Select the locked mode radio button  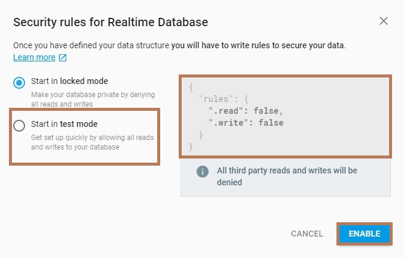(x=19, y=82)
